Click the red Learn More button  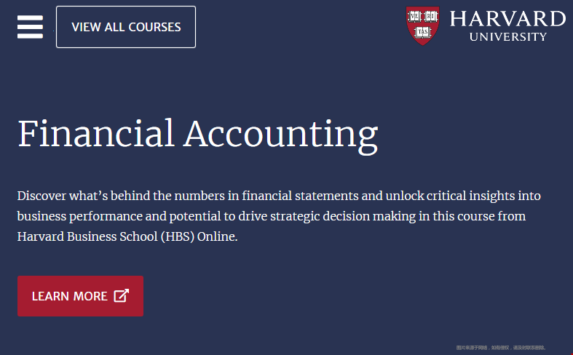coord(80,296)
